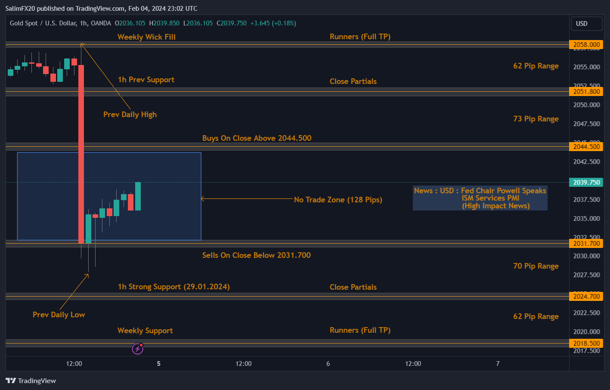This screenshot has height=390, width=610.
Task: Click the 2031.700 sell trigger price label
Action: tap(586, 243)
